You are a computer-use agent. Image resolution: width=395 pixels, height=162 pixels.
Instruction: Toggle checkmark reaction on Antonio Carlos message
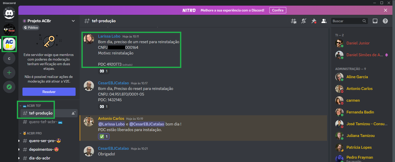pyautogui.click(x=104, y=137)
